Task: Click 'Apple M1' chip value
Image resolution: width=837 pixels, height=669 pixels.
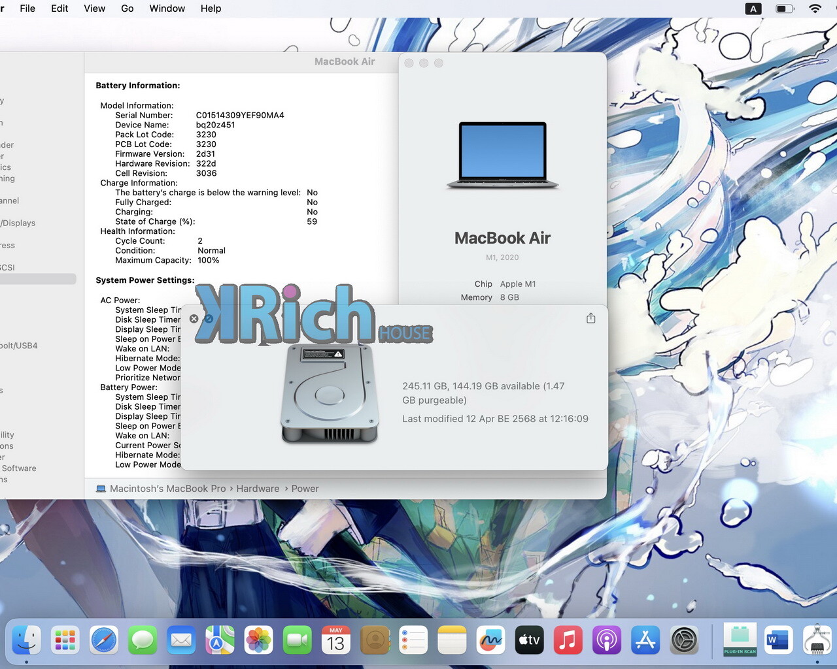Action: [x=518, y=284]
